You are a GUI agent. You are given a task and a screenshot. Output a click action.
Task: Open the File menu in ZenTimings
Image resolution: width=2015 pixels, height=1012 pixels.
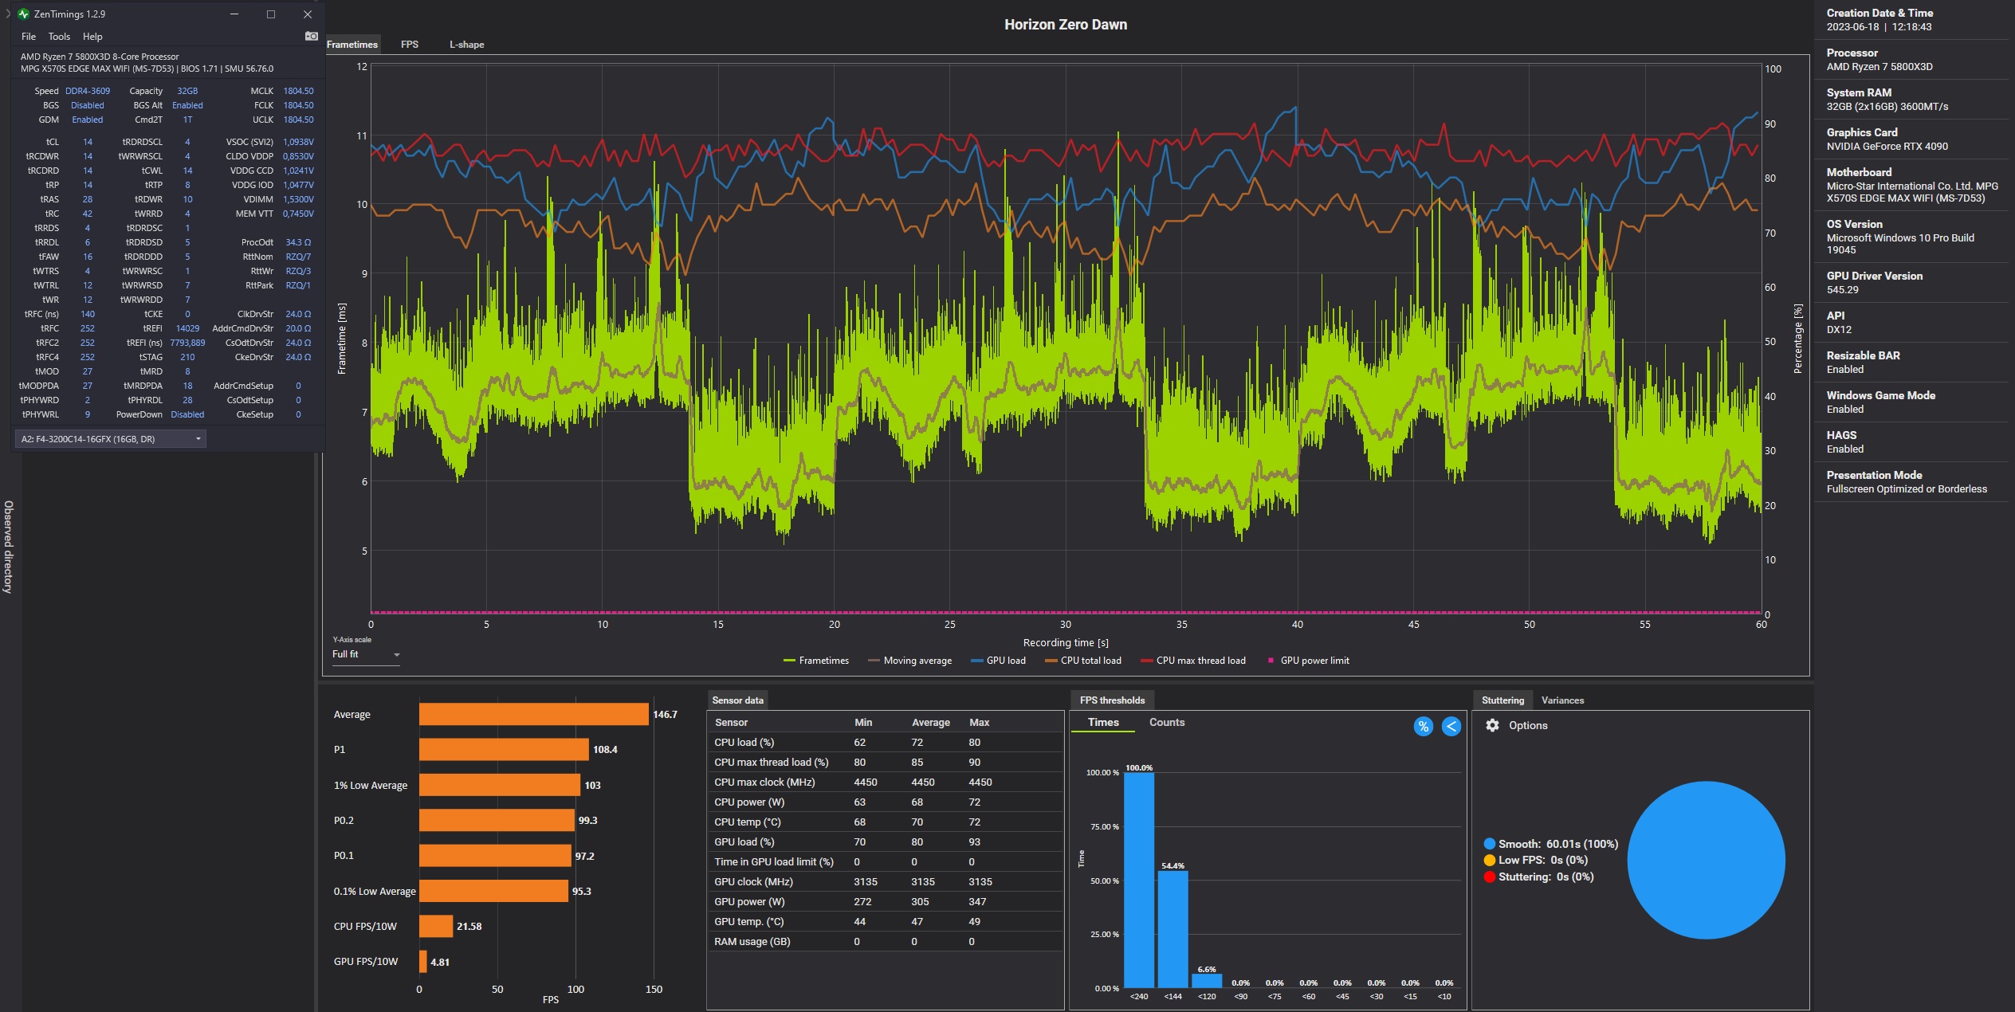(x=29, y=37)
